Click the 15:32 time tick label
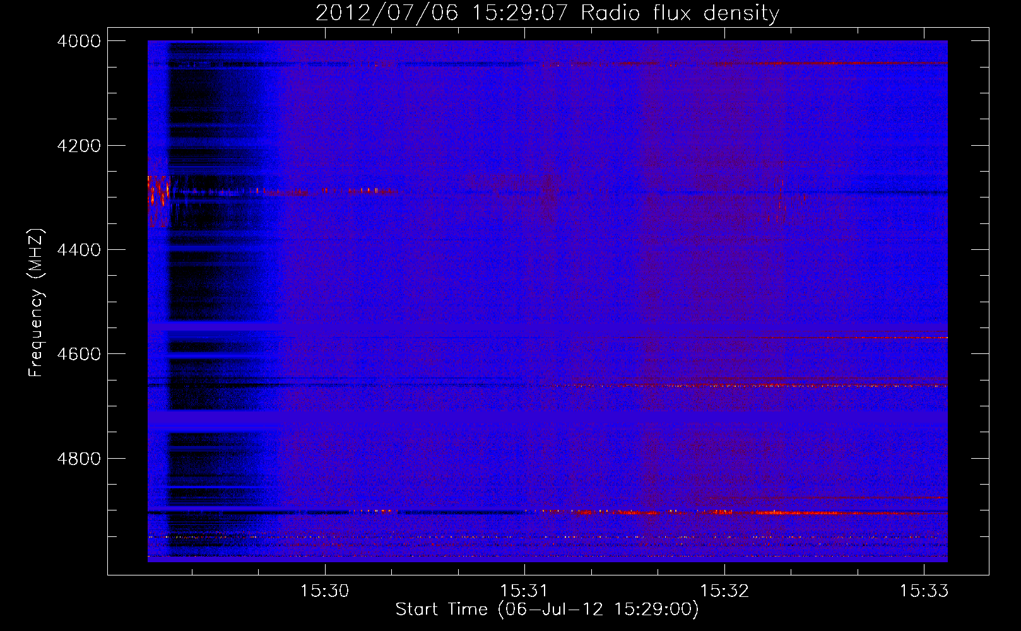The width and height of the screenshot is (1021, 631). tap(724, 591)
